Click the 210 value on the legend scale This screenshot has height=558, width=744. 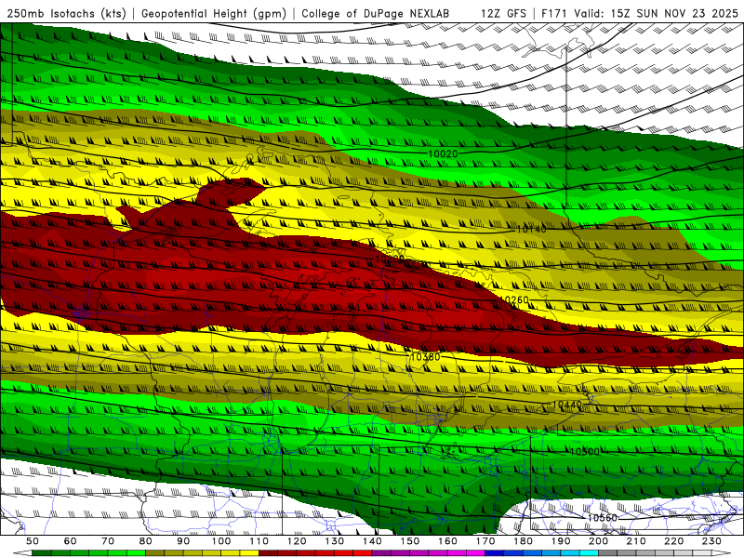click(636, 541)
